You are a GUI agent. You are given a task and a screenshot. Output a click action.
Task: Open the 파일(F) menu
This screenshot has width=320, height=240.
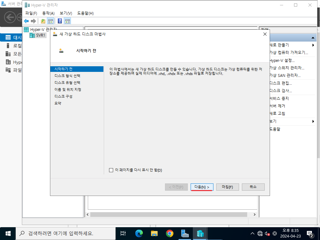pyautogui.click(x=31, y=13)
